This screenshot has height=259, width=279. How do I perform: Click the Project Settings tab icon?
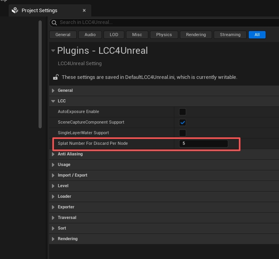[x=15, y=11]
